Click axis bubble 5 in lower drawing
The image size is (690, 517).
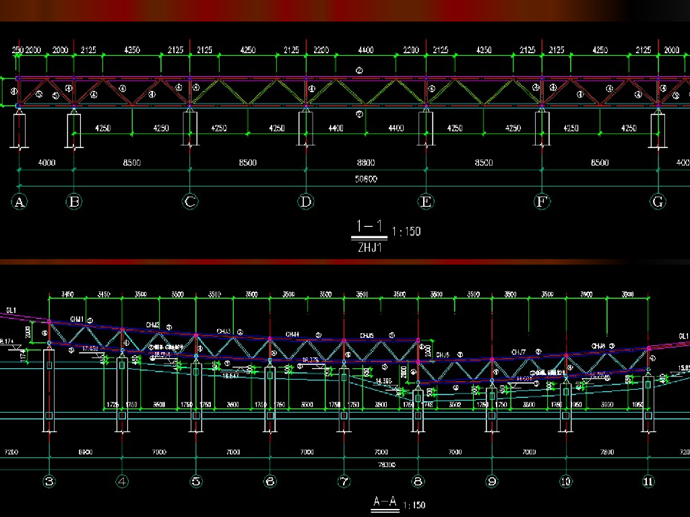[x=196, y=481]
